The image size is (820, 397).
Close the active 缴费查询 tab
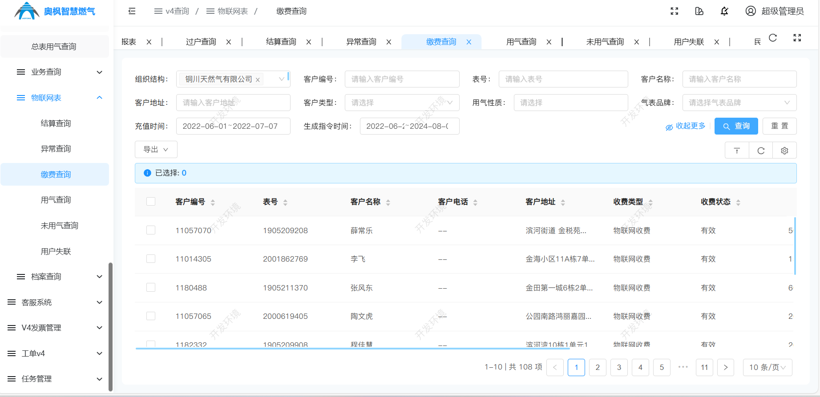469,42
